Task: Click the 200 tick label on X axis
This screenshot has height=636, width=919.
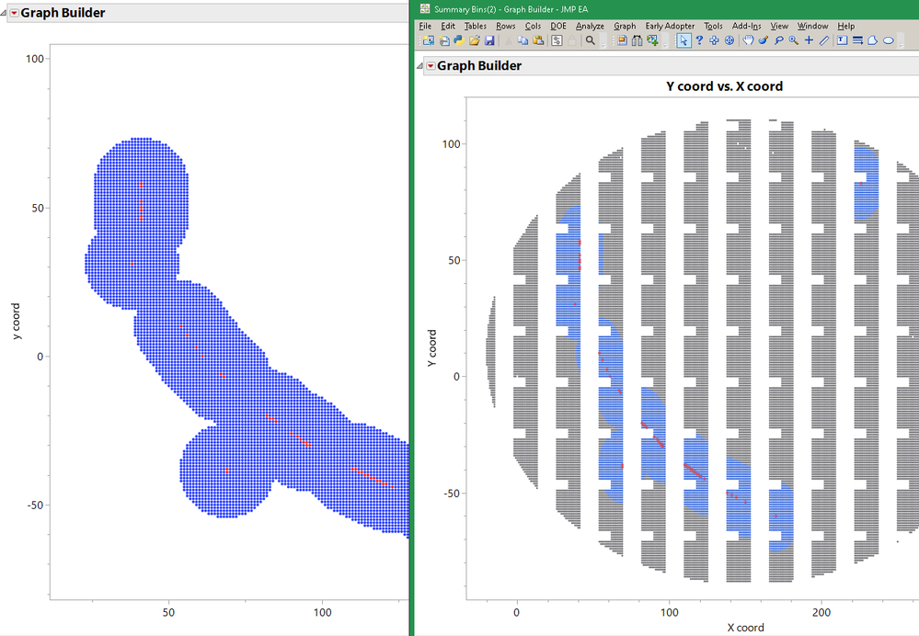Action: point(821,612)
